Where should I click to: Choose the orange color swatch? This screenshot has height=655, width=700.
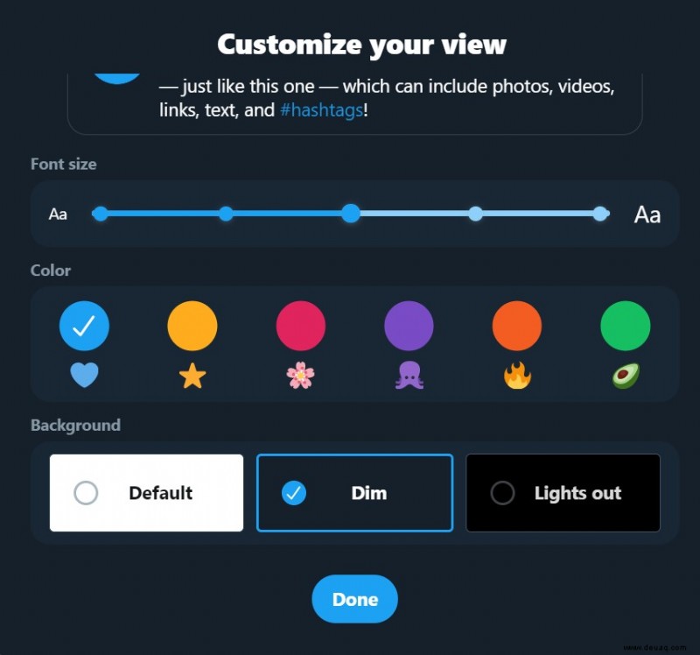(517, 326)
